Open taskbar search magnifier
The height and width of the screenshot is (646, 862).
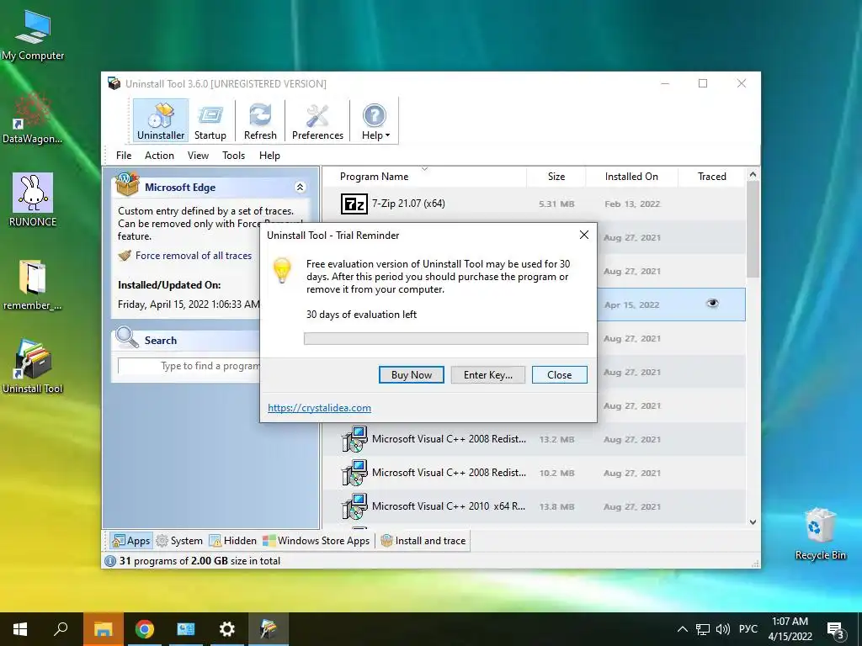(61, 629)
